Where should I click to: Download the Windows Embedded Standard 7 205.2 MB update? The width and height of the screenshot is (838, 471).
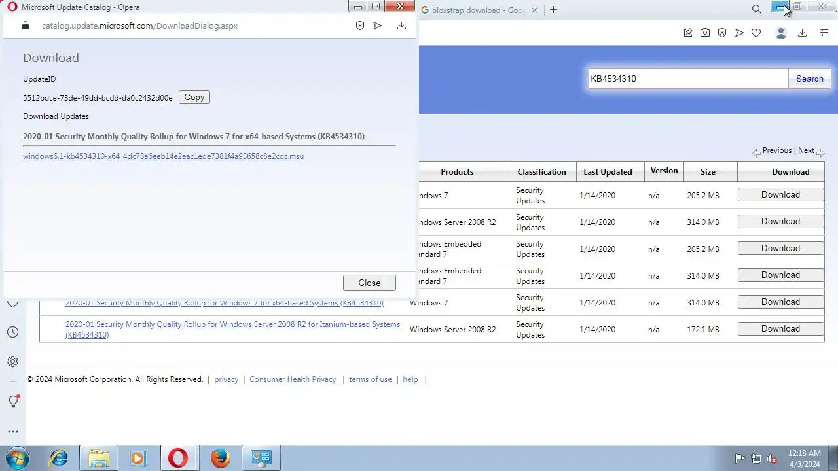point(780,249)
